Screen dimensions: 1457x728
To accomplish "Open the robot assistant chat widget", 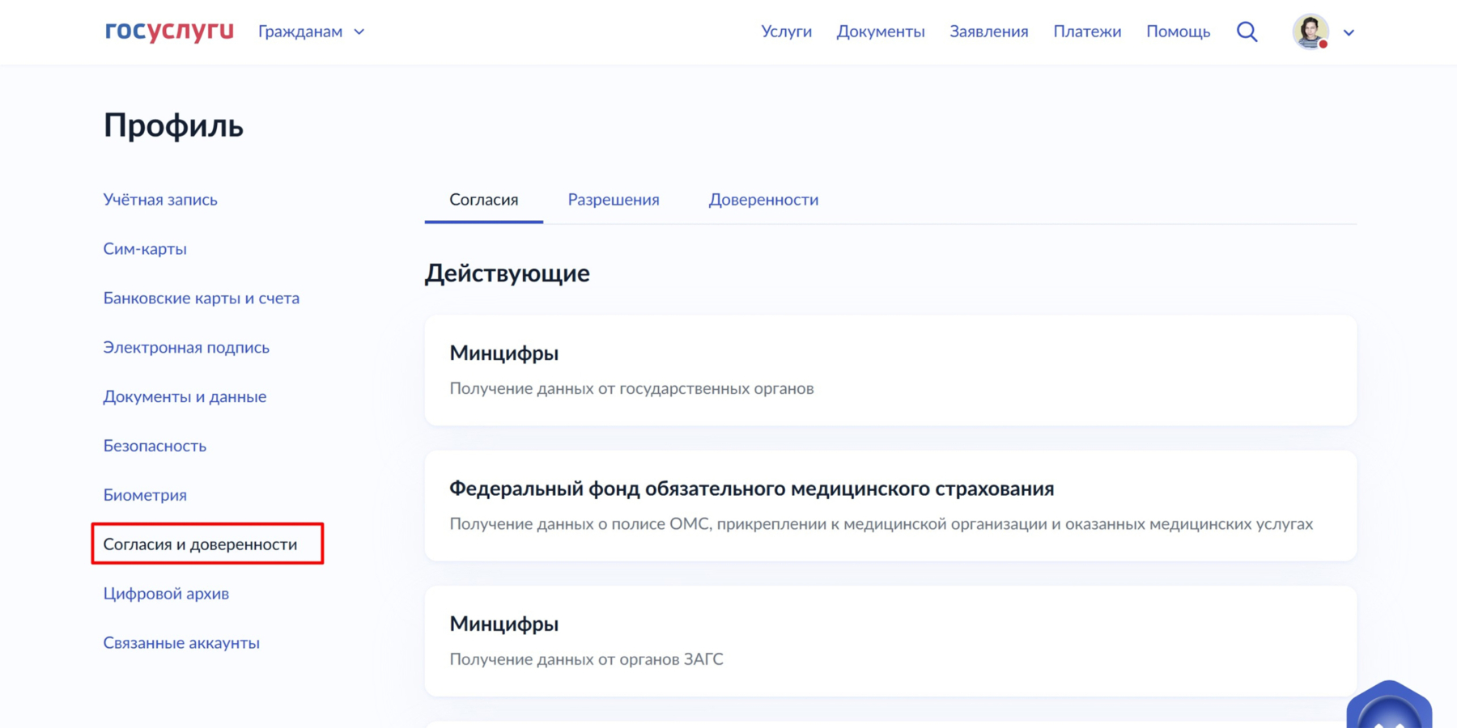I will tap(1389, 707).
